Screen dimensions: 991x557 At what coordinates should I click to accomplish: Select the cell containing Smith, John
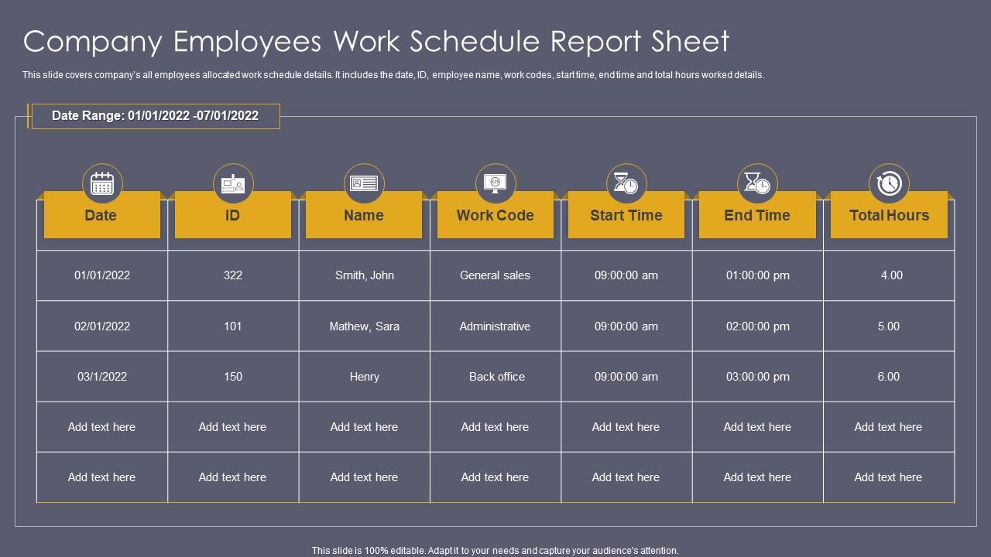tap(364, 275)
